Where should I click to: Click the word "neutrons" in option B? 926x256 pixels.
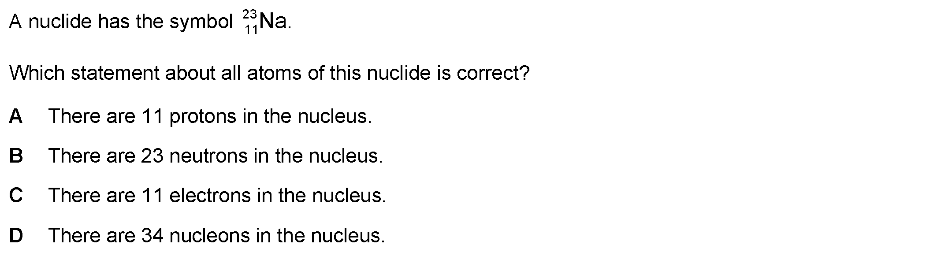point(208,156)
